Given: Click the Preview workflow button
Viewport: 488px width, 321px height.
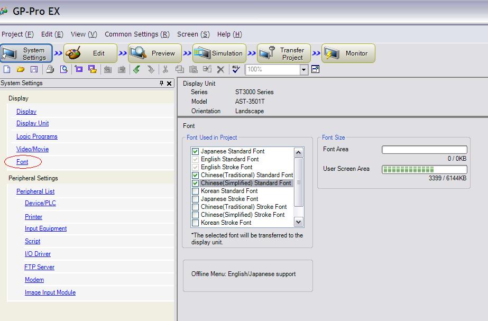Looking at the screenshot, I should (154, 53).
